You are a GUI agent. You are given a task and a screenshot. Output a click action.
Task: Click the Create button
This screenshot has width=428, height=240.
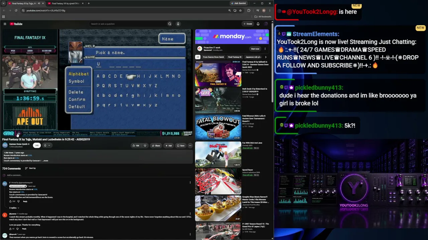point(248,24)
